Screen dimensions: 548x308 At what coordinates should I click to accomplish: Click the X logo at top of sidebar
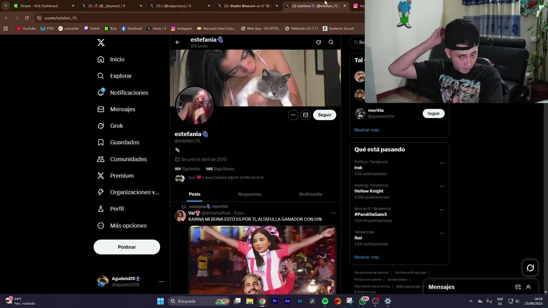coord(101,42)
